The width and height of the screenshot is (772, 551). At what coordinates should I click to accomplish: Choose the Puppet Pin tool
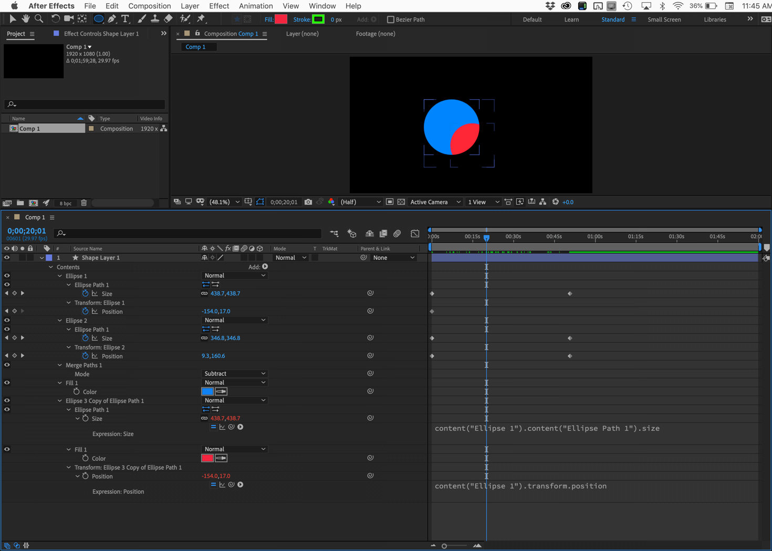click(201, 19)
